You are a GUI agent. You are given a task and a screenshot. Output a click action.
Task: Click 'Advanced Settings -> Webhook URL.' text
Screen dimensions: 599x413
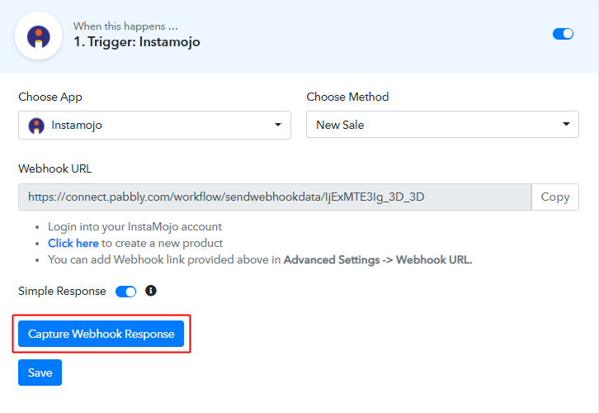pos(378,259)
